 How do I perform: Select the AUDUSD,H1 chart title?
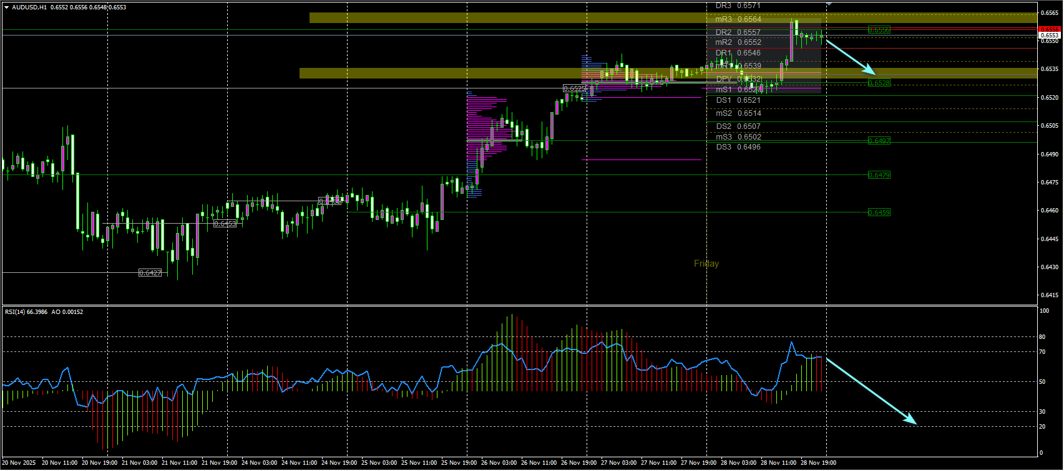pos(29,7)
